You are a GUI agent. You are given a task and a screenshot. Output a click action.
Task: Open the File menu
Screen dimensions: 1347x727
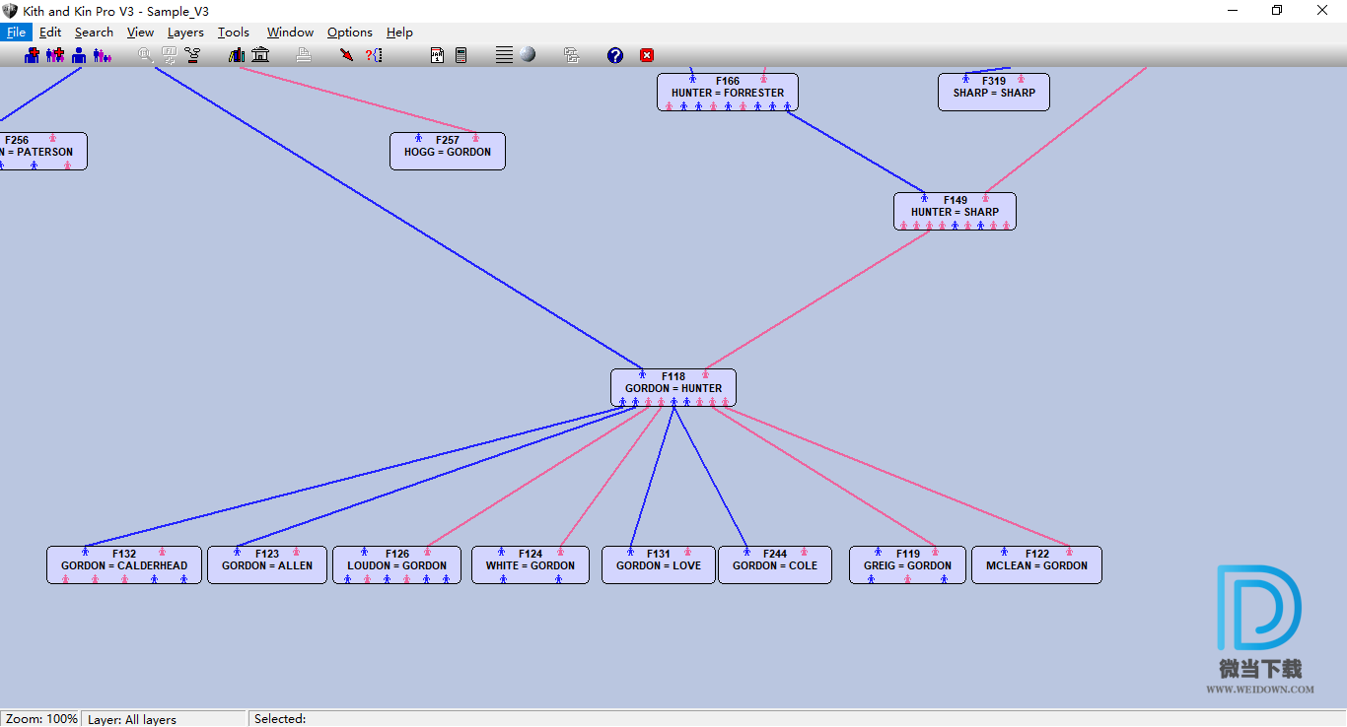point(16,33)
